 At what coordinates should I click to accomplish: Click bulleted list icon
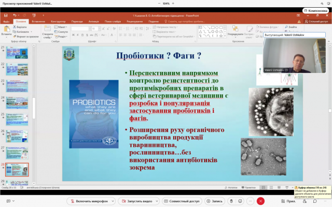point(121,28)
